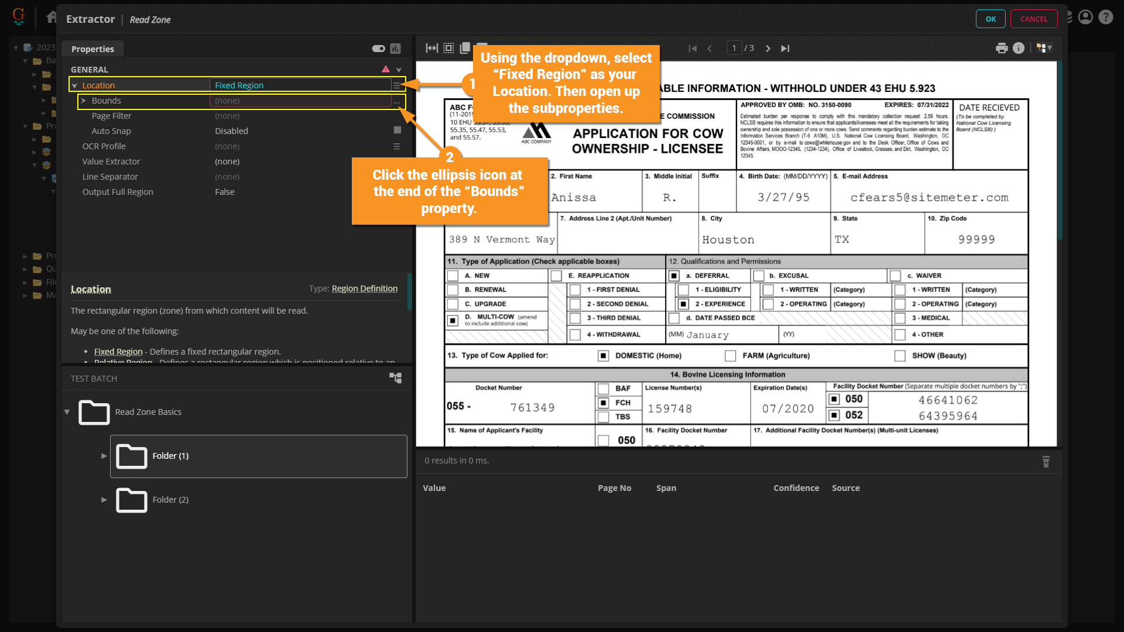Screen dimensions: 1124x632
Task: Click the document info icon
Action: click(1019, 48)
